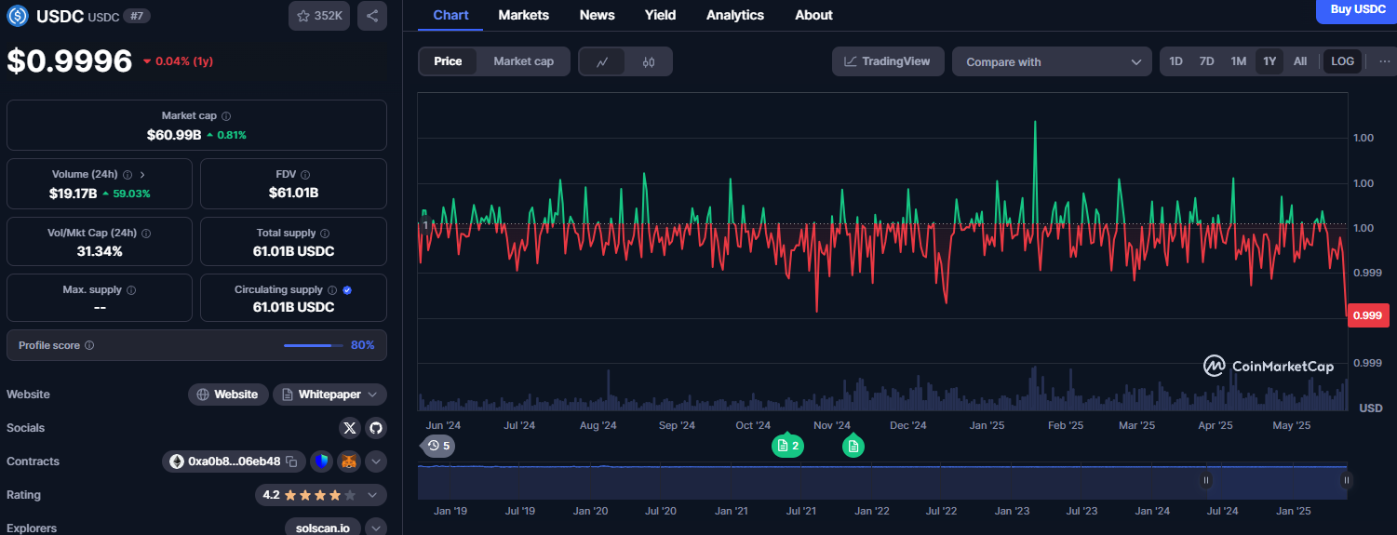
Task: Add token to MetaMask via fox icon
Action: pos(349,461)
